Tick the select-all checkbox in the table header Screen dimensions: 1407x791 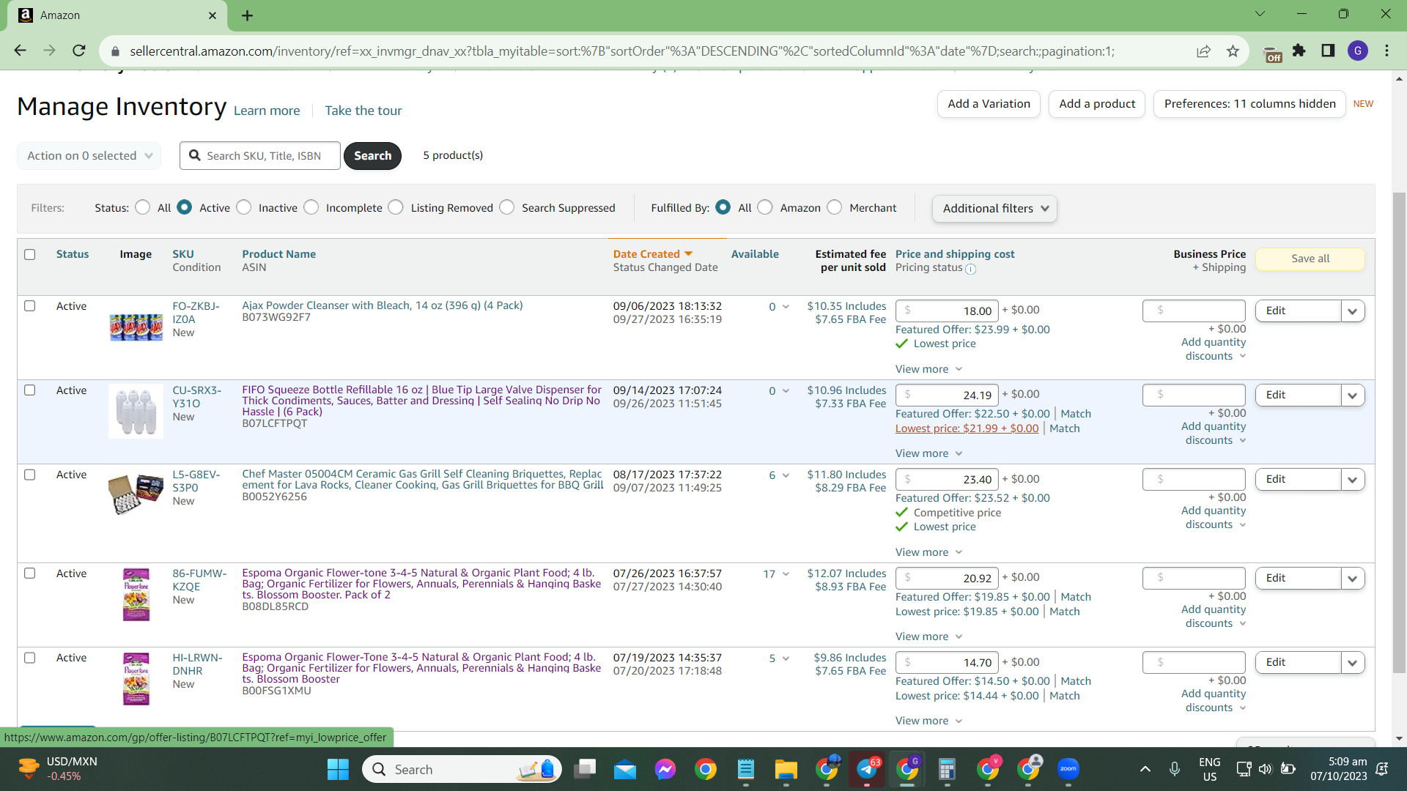click(30, 254)
